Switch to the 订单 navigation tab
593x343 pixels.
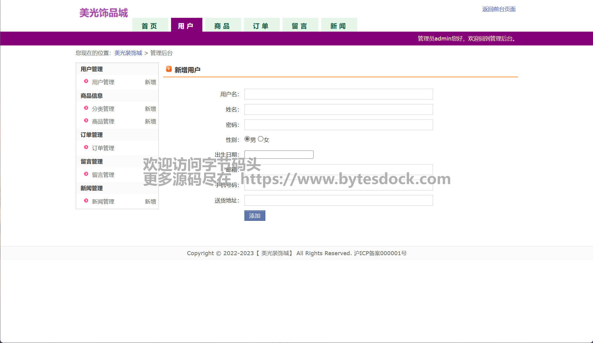(x=261, y=26)
